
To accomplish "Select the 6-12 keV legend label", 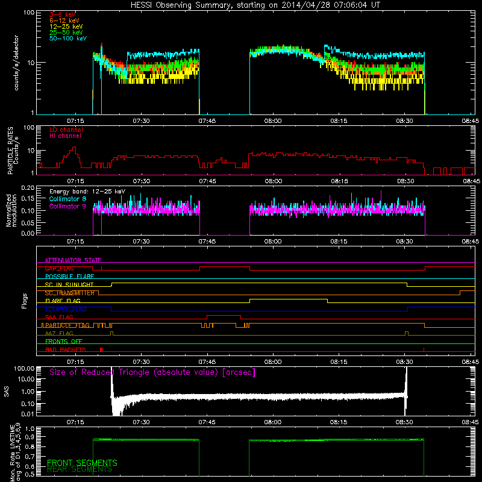I will click(64, 20).
